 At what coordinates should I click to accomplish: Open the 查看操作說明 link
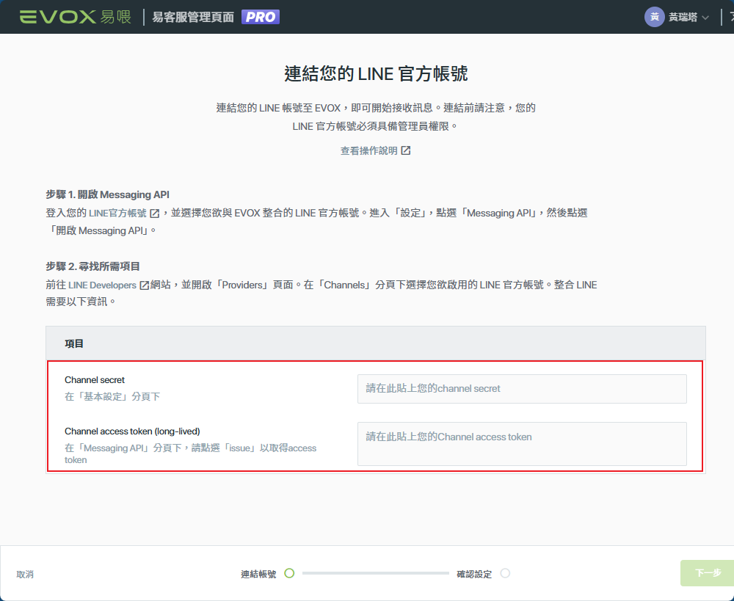[369, 150]
